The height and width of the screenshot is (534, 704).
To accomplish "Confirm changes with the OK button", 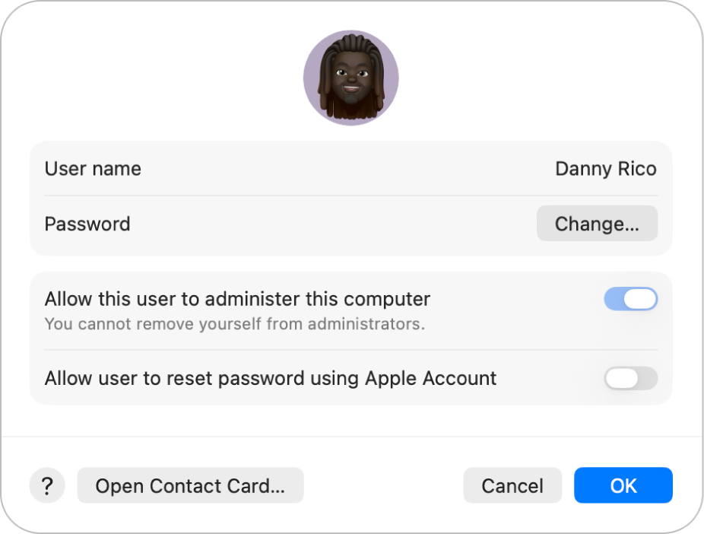I will 623,485.
